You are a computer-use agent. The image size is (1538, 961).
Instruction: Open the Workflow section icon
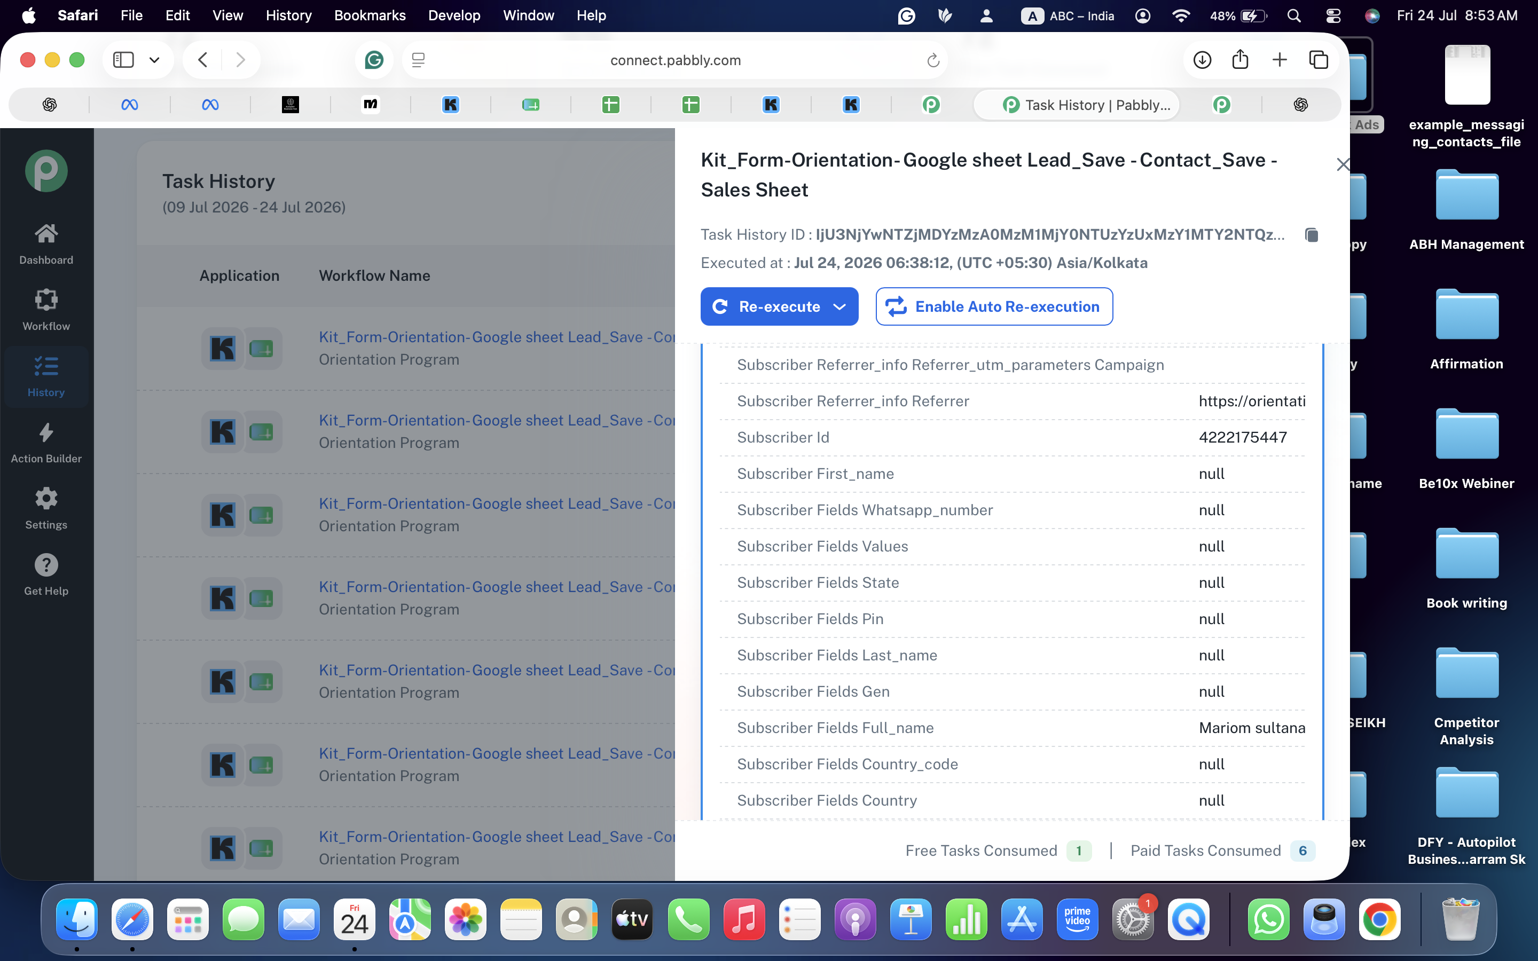46,300
